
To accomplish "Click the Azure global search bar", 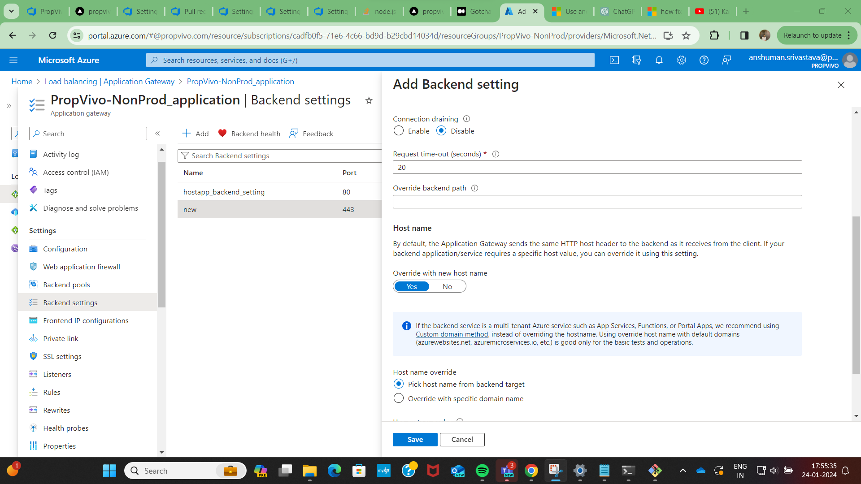I will (370, 60).
